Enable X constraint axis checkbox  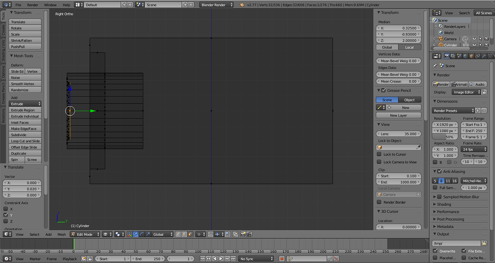coord(6,209)
